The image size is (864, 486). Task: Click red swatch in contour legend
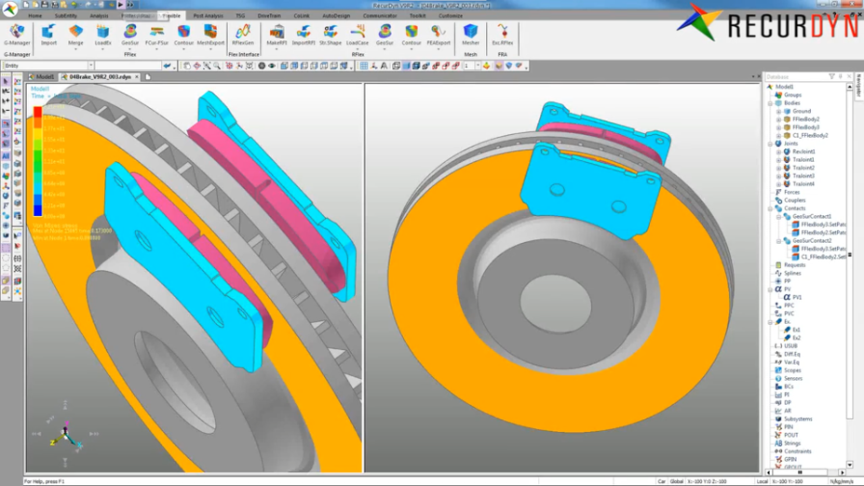37,113
